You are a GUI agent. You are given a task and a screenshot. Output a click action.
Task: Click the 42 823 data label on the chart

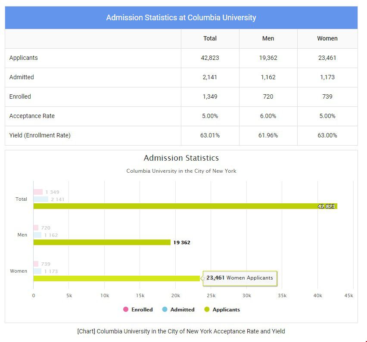pos(326,206)
